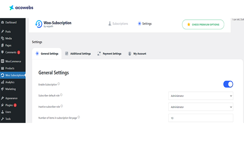The width and height of the screenshot is (244, 141).
Task: Click info icon beside Number of items
Action: 79,117
